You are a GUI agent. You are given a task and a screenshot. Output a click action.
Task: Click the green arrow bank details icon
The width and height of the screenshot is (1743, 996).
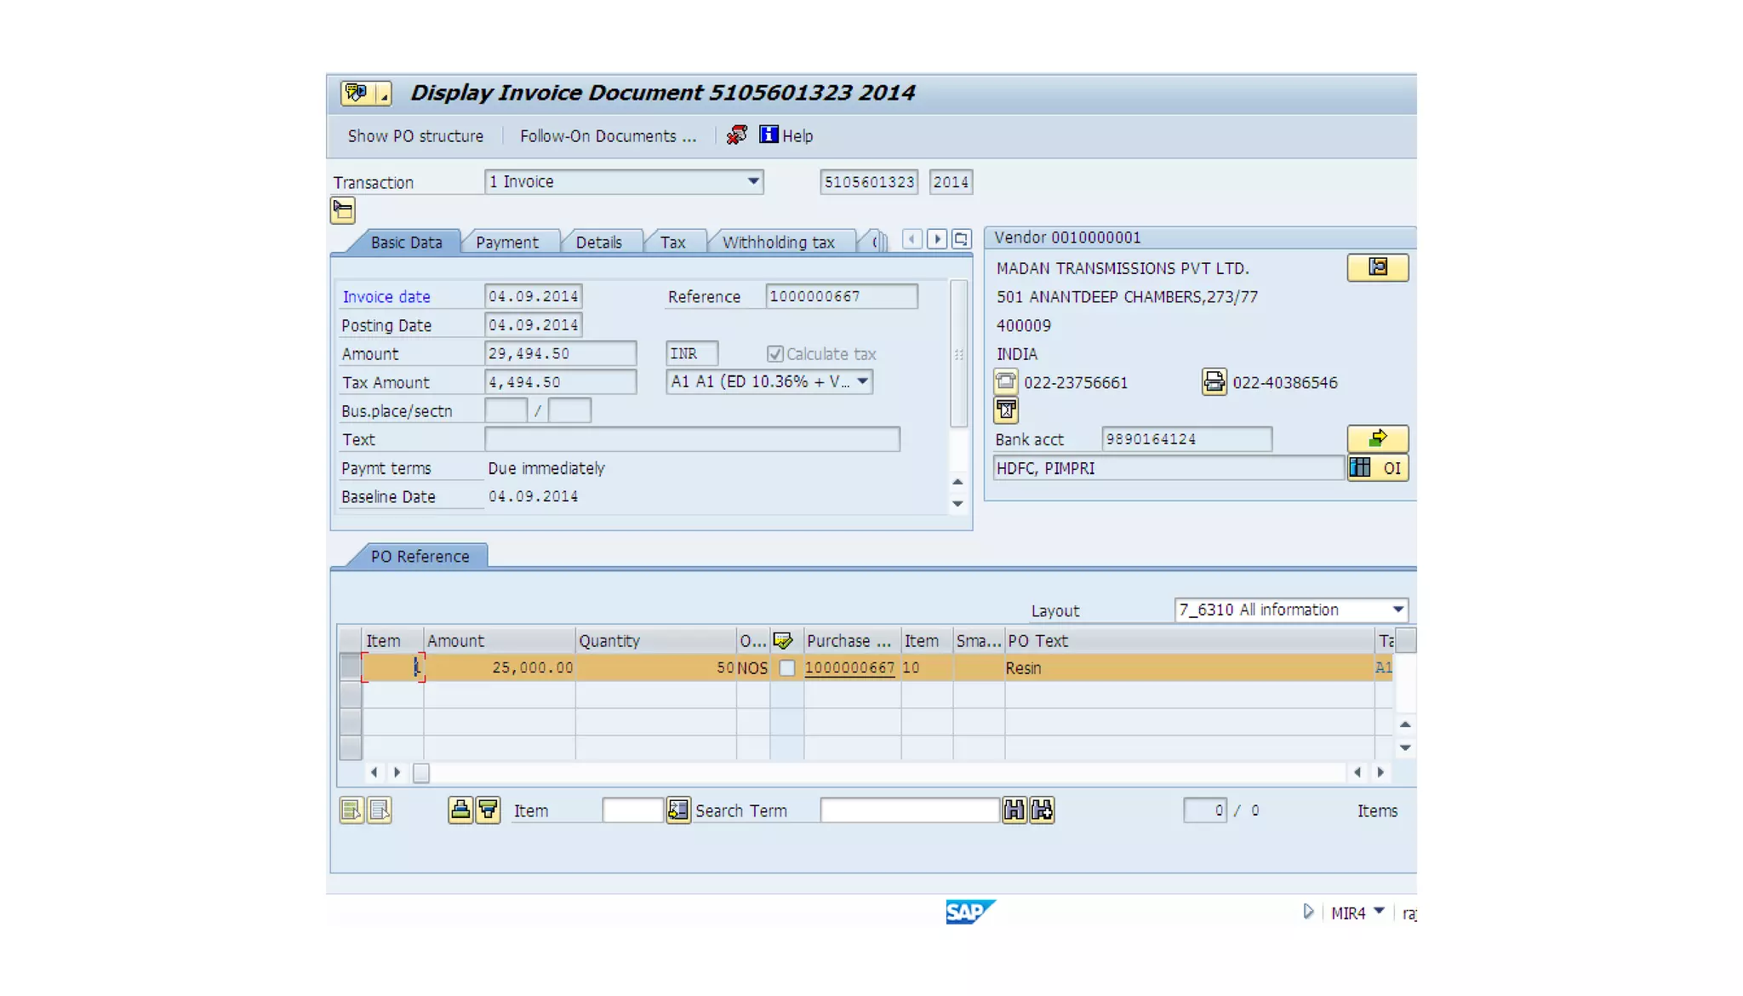1377,438
